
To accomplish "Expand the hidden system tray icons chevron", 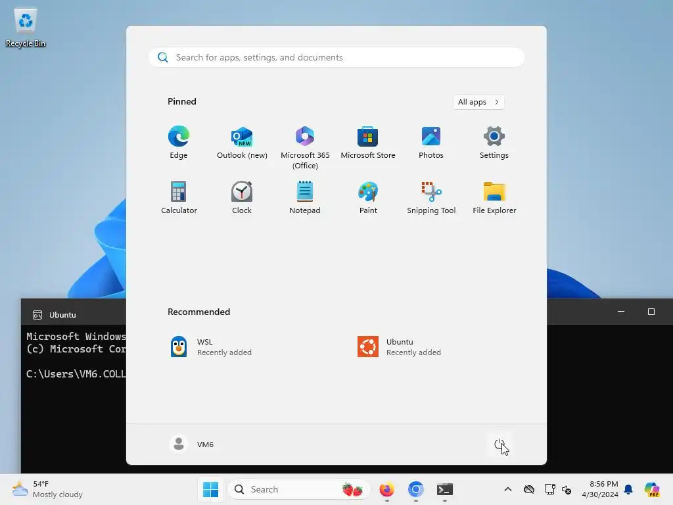I will point(508,489).
